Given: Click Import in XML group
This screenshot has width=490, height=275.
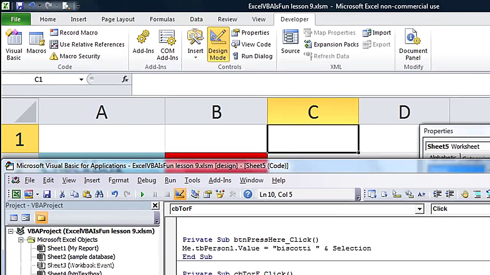Looking at the screenshot, I should (377, 32).
